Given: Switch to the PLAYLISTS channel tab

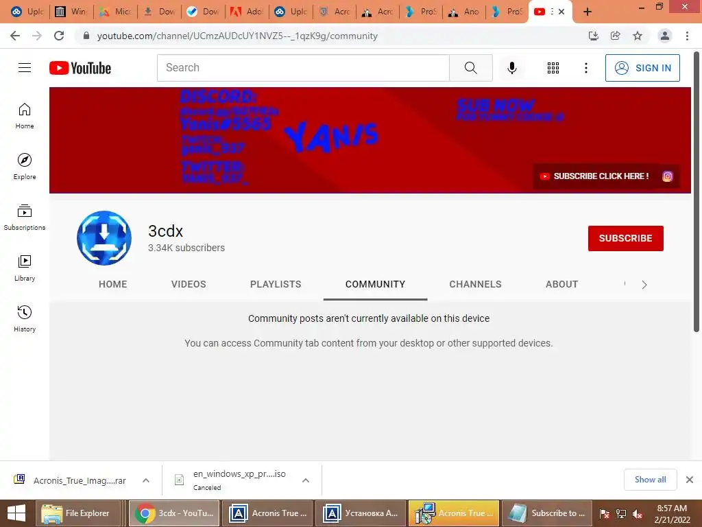Looking at the screenshot, I should coord(276,284).
